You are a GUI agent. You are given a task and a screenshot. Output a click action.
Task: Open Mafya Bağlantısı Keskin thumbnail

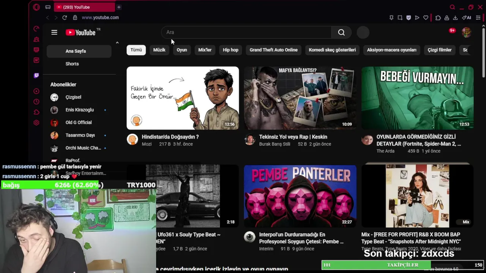300,98
